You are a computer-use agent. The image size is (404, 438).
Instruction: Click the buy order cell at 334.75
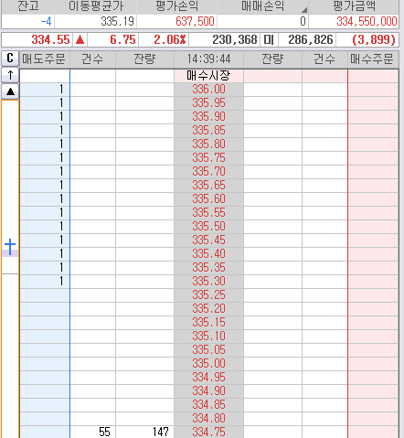373,432
